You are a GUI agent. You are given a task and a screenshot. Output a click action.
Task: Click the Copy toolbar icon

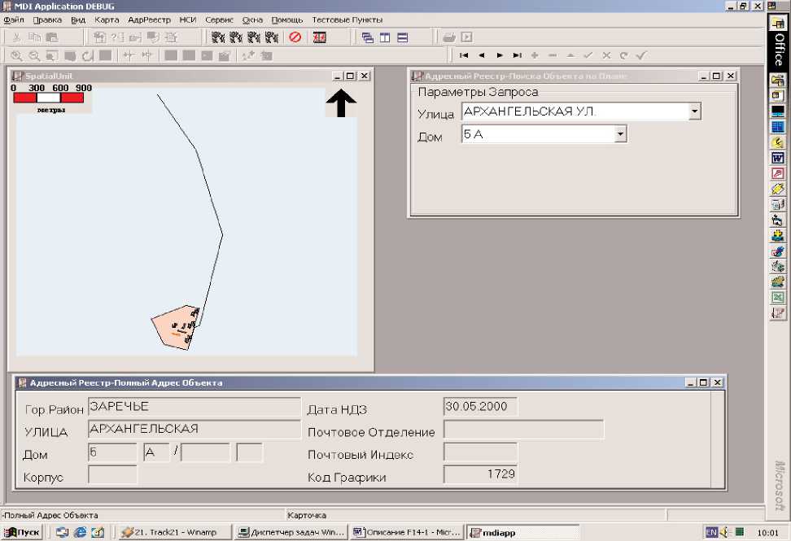34,37
